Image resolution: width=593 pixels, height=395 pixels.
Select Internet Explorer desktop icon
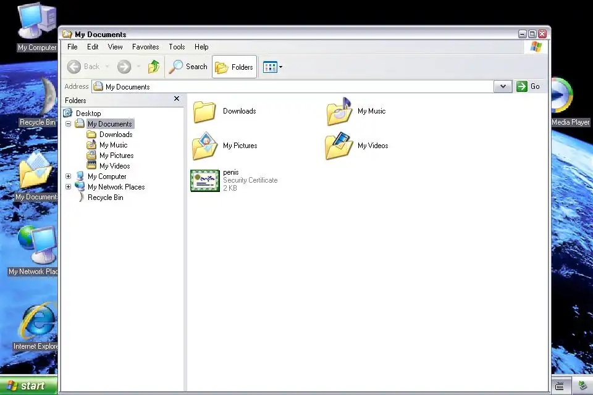[36, 326]
